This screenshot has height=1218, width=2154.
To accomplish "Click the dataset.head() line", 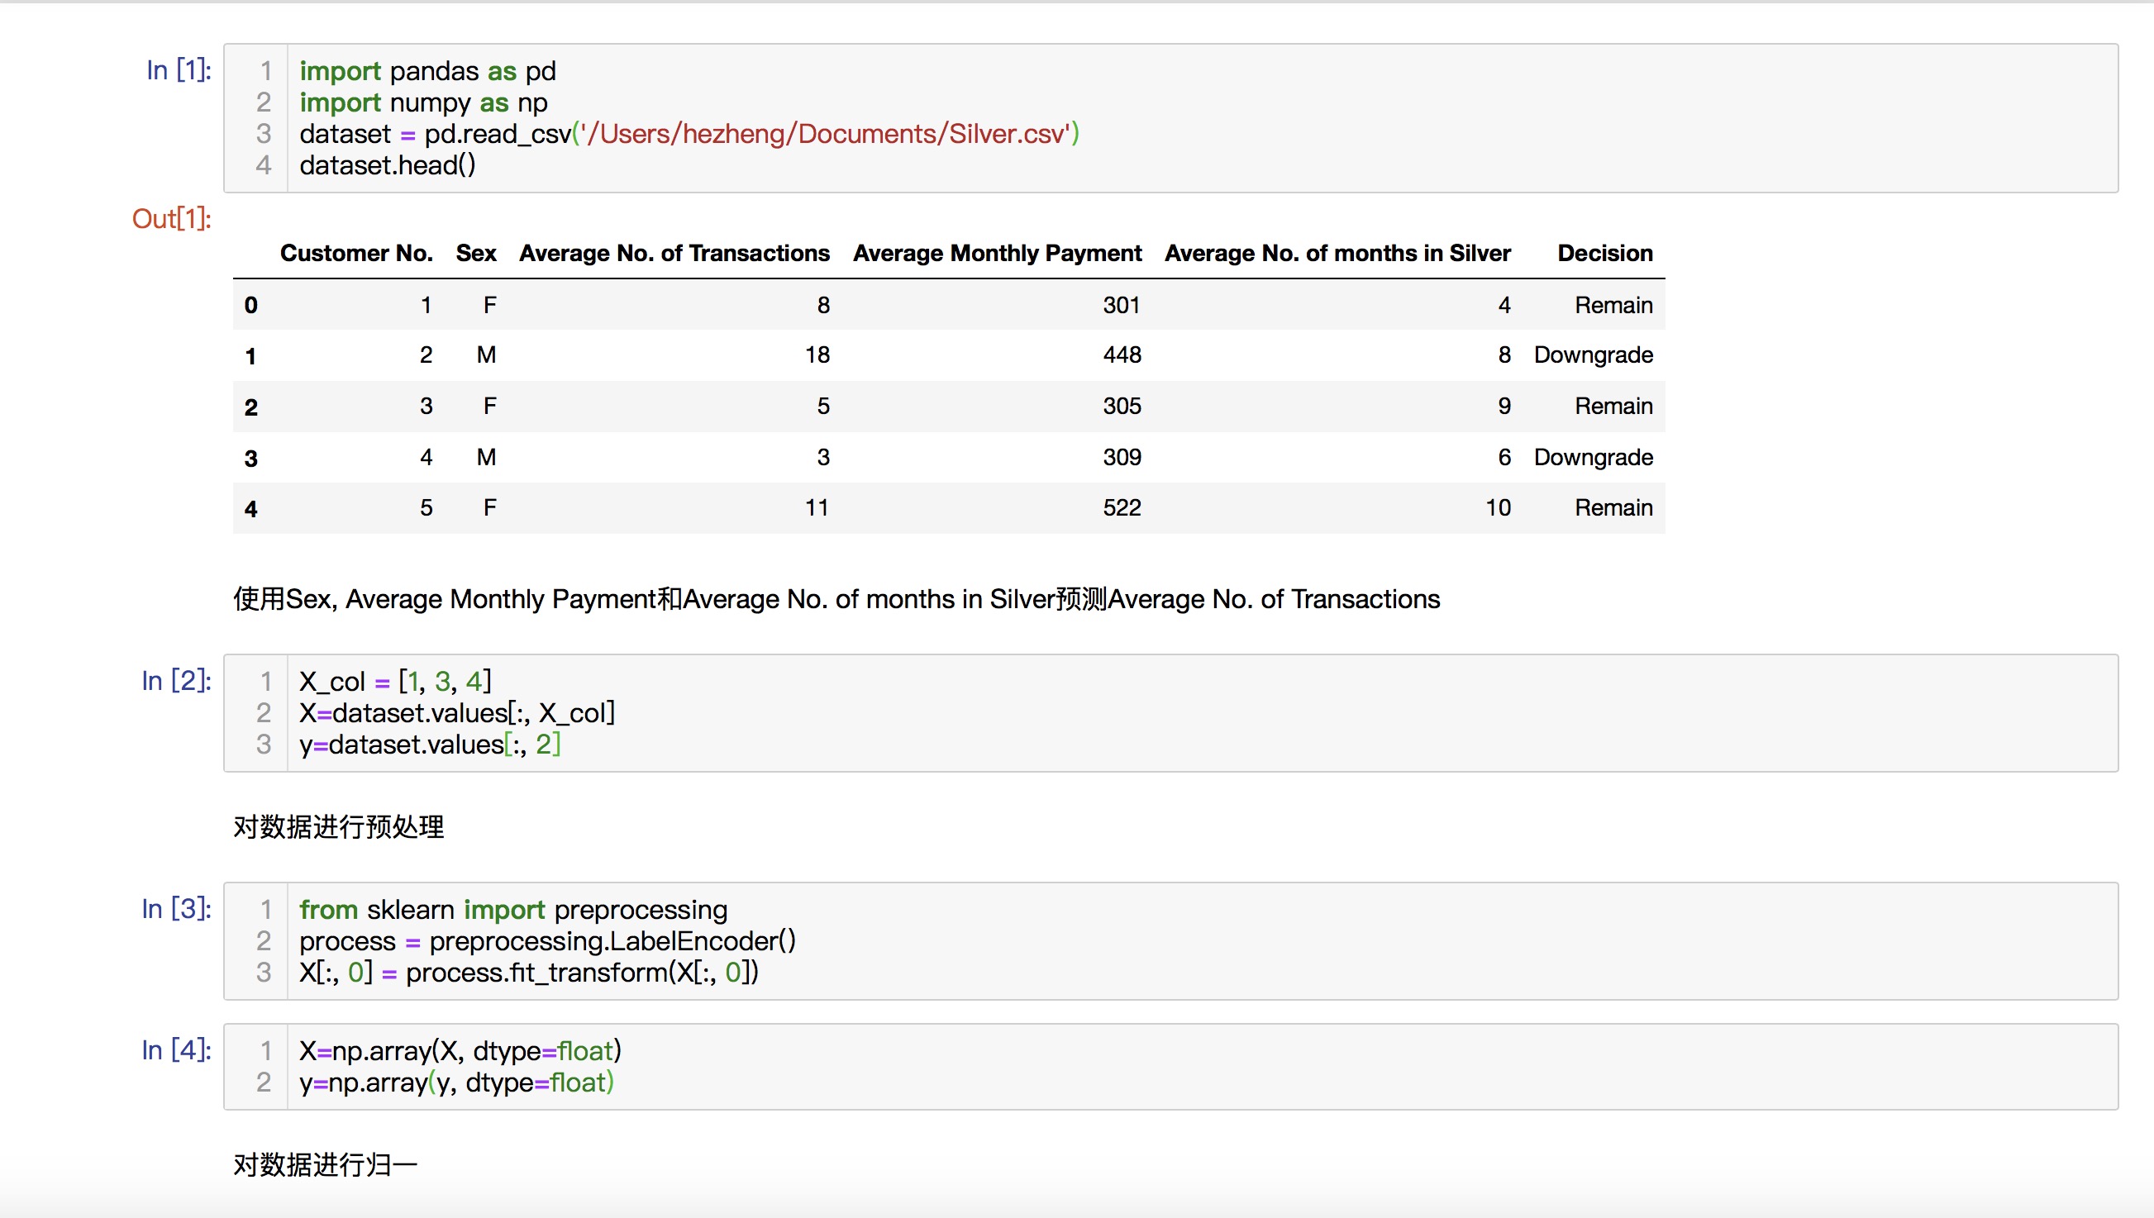I will pyautogui.click(x=388, y=165).
